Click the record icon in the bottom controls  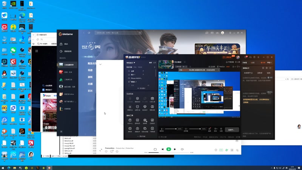[215, 129]
